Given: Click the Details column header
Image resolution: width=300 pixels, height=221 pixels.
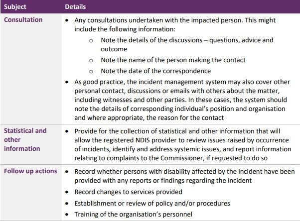Looking at the screenshot, I should click(x=75, y=6).
